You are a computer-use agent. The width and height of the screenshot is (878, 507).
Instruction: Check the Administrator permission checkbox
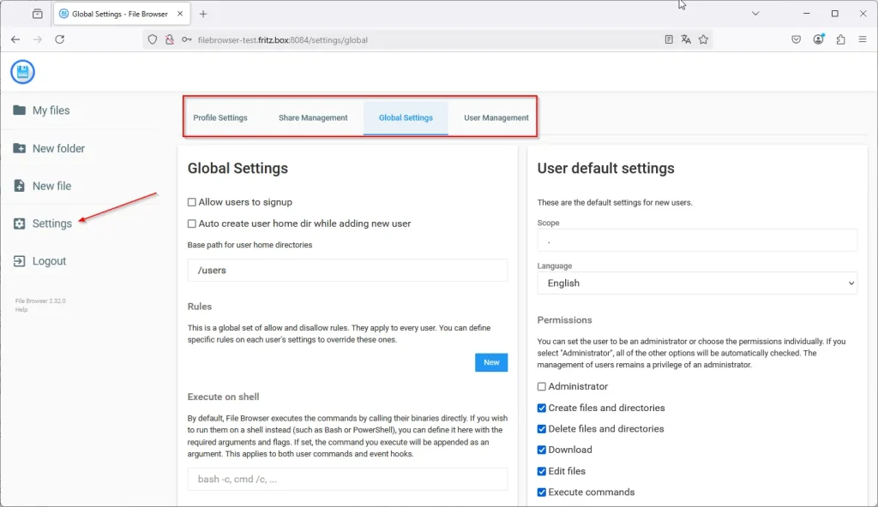[542, 387]
